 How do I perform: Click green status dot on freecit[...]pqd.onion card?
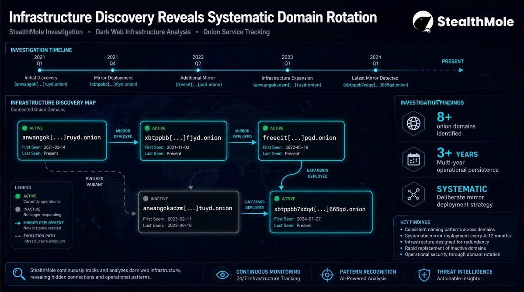tap(265, 128)
